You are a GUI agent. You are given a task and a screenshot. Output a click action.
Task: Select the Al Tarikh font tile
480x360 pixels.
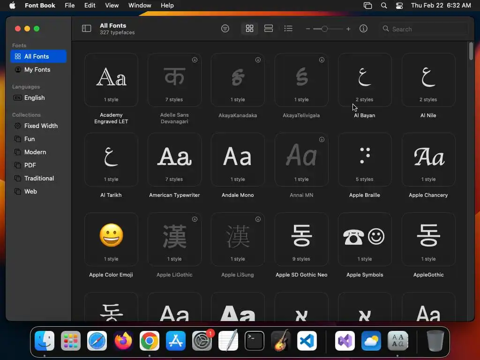(x=111, y=159)
